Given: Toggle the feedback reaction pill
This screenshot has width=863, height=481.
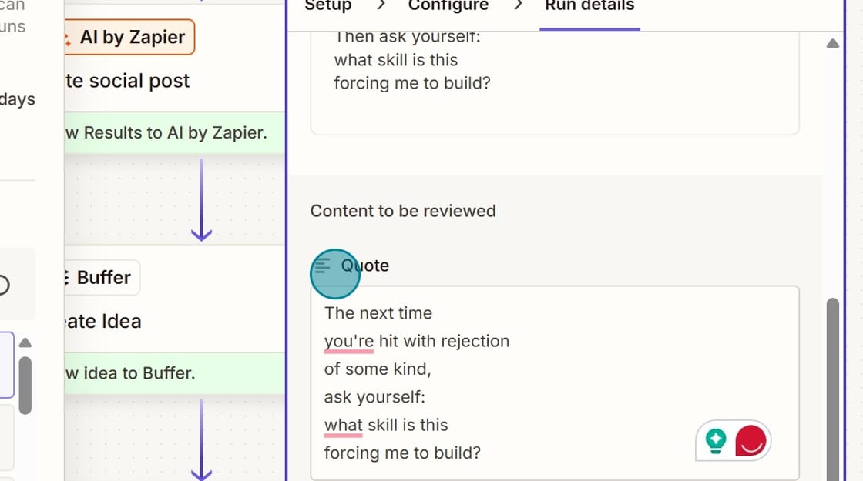Looking at the screenshot, I should tap(732, 439).
